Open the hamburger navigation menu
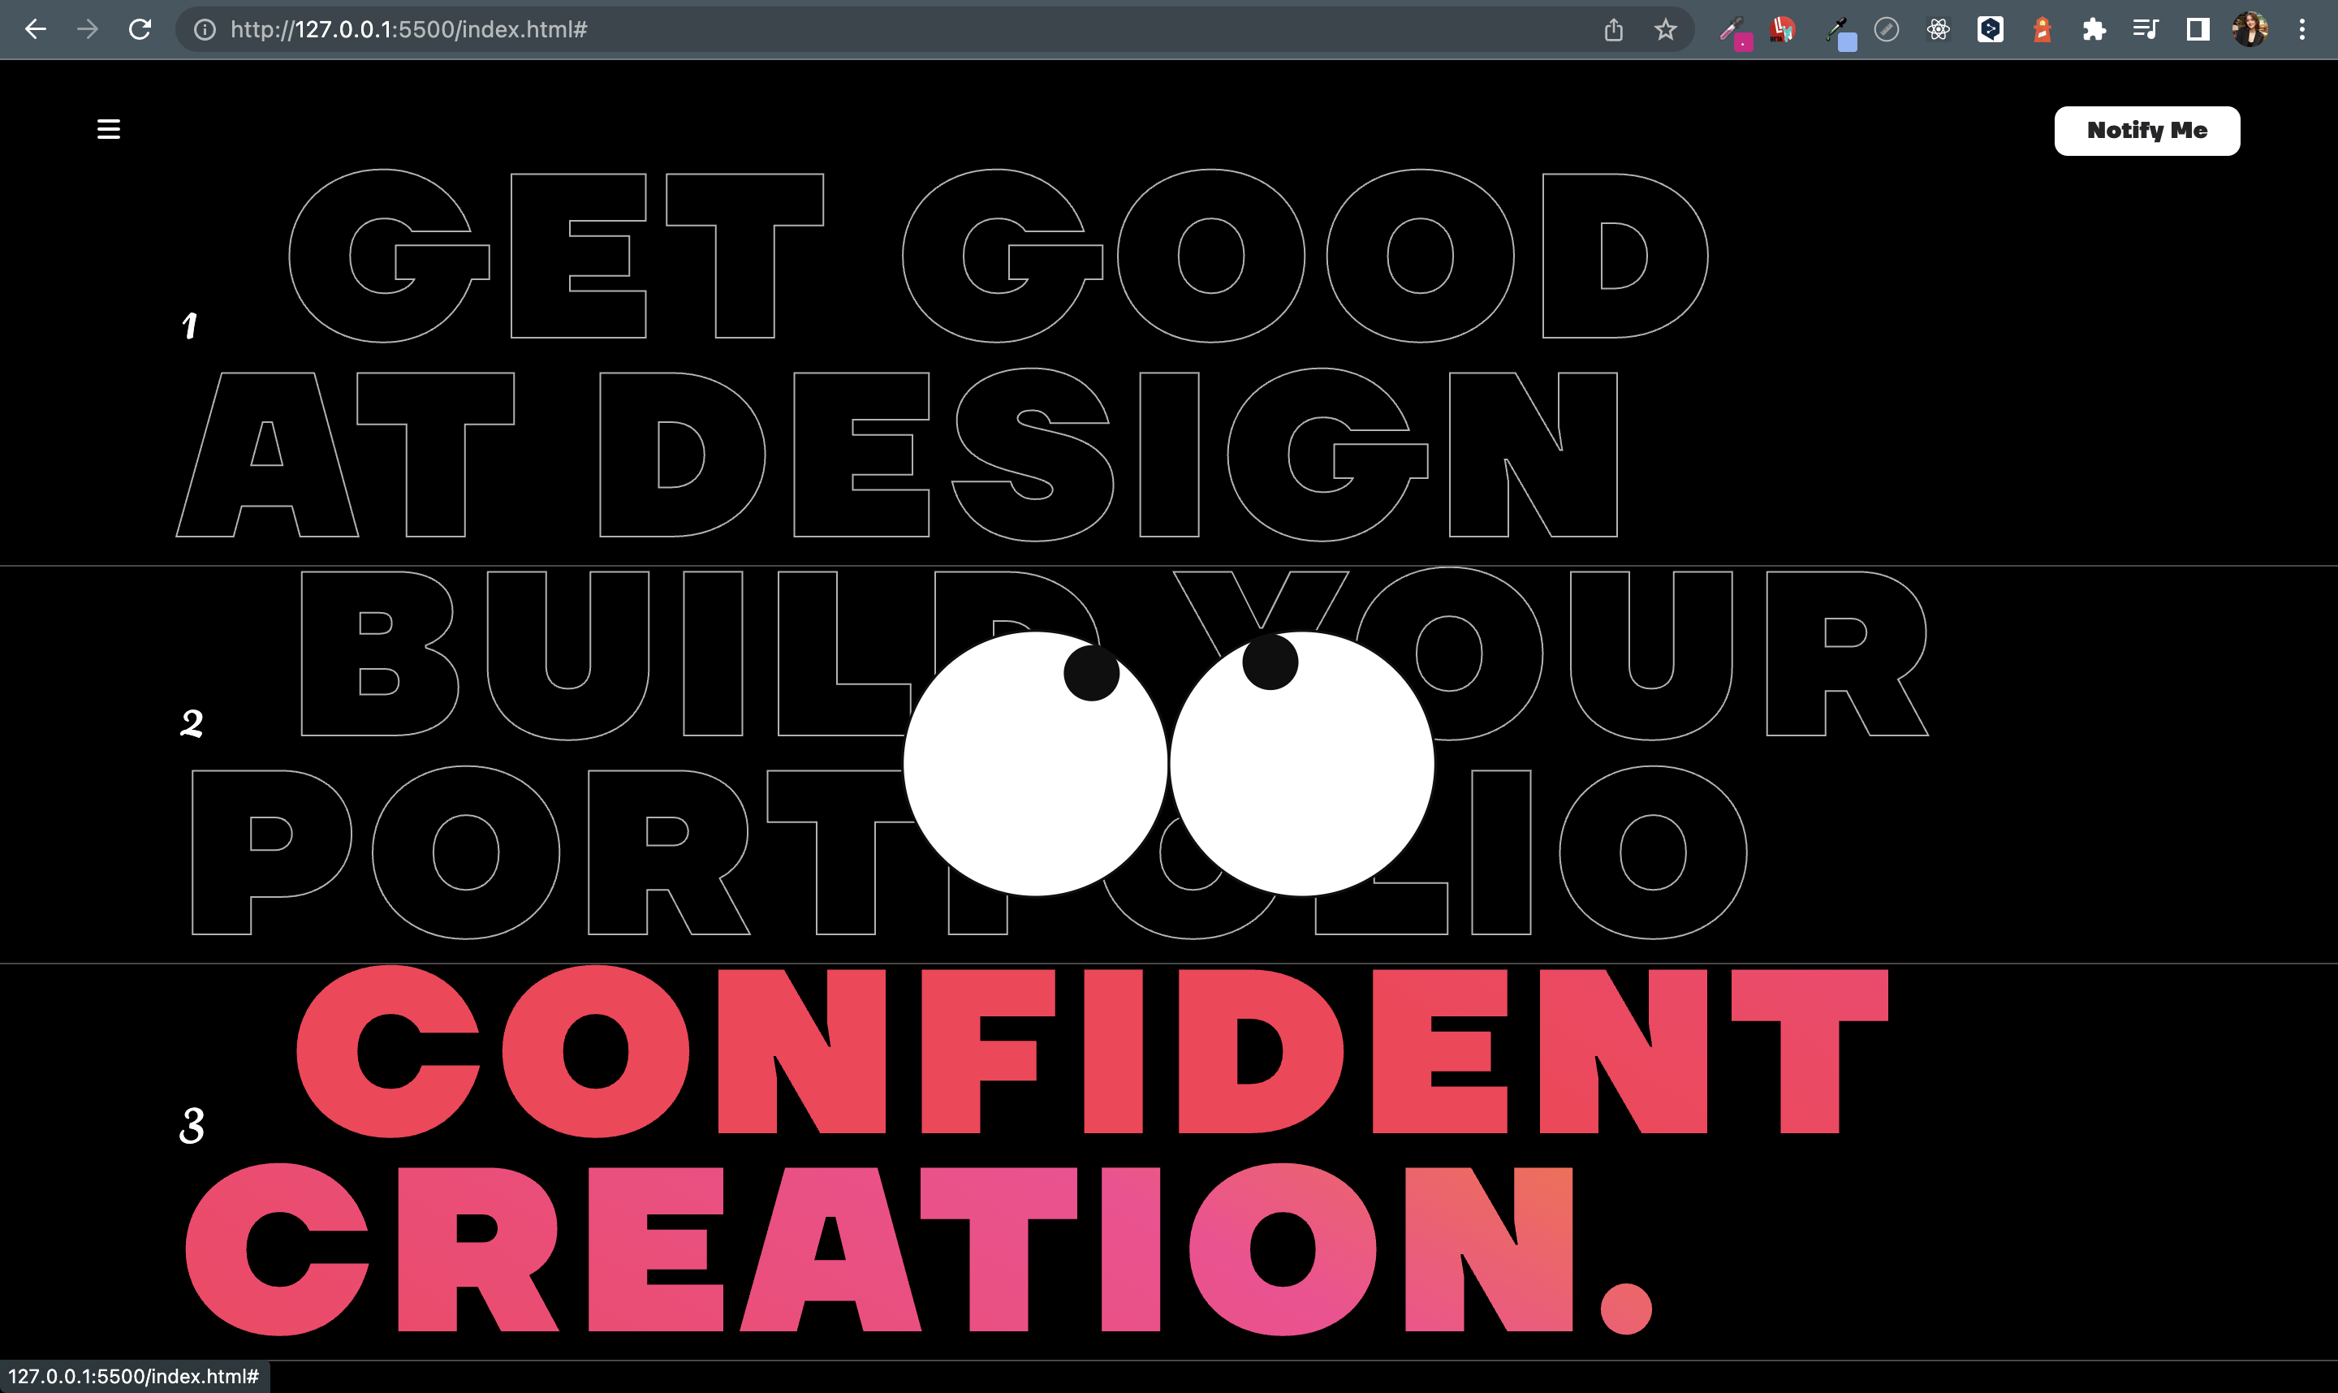2338x1393 pixels. (x=108, y=128)
